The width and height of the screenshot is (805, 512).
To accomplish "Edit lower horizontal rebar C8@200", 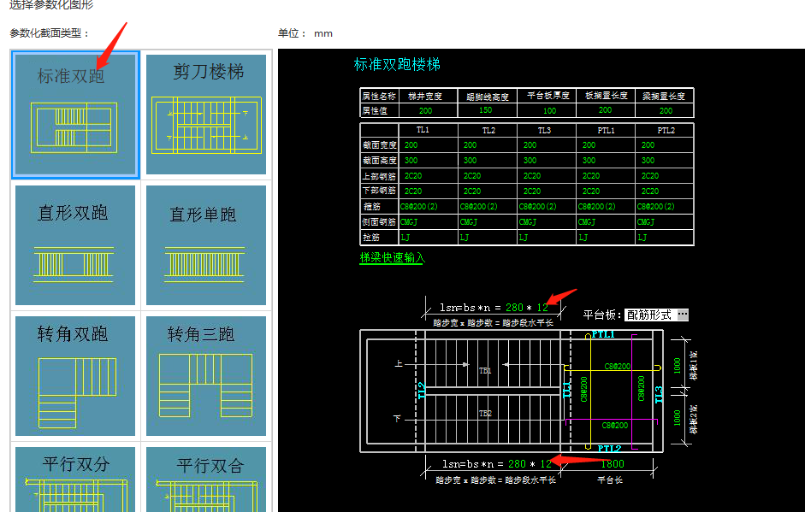I will tap(614, 426).
